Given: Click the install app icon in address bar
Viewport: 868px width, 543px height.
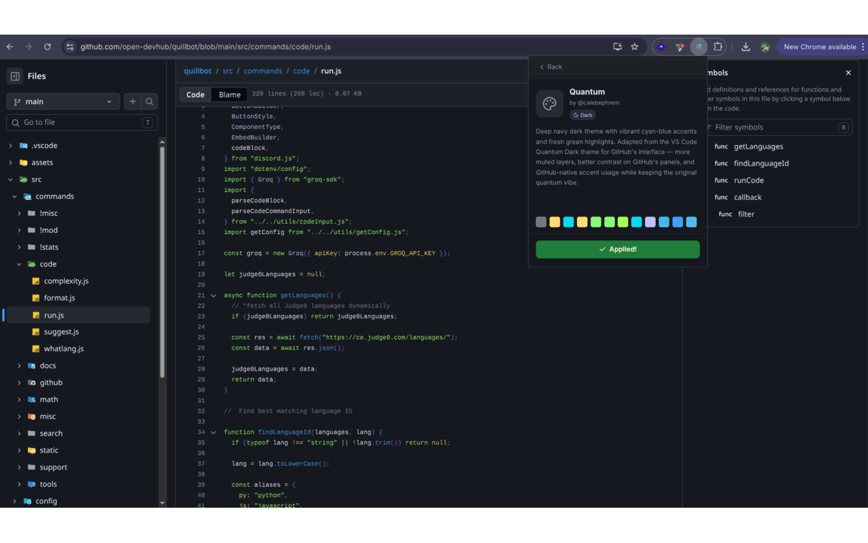Looking at the screenshot, I should 617,47.
